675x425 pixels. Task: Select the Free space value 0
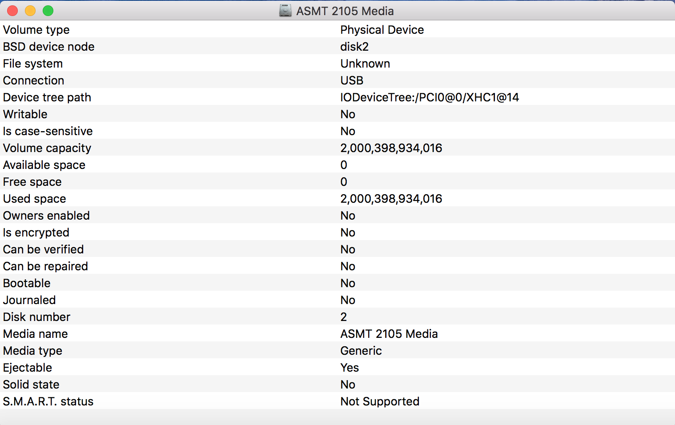point(344,182)
